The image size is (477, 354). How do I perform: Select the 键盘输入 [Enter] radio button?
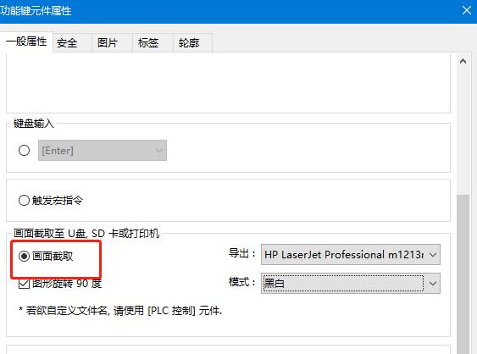(x=24, y=150)
